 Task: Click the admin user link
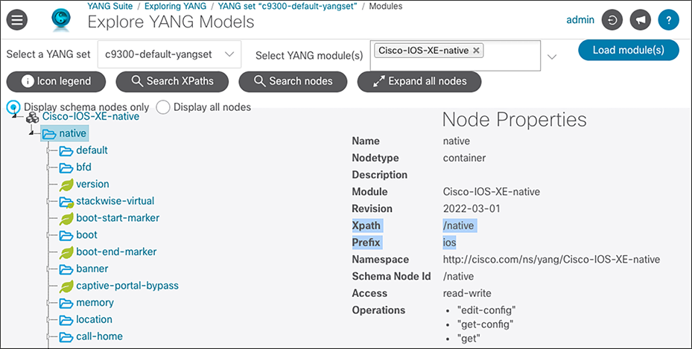580,20
